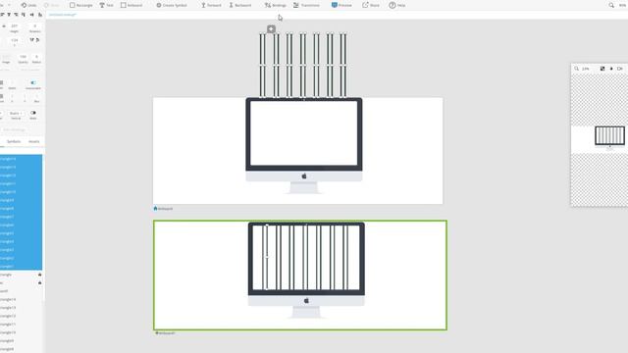Click the top selected layer in the list
The image size is (628, 353).
point(21,159)
